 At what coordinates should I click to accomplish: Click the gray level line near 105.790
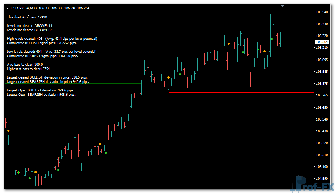(240, 93)
